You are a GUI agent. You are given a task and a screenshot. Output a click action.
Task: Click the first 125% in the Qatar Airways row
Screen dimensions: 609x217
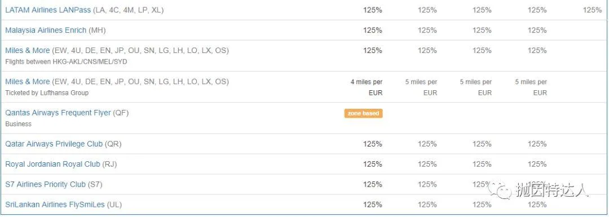click(373, 144)
